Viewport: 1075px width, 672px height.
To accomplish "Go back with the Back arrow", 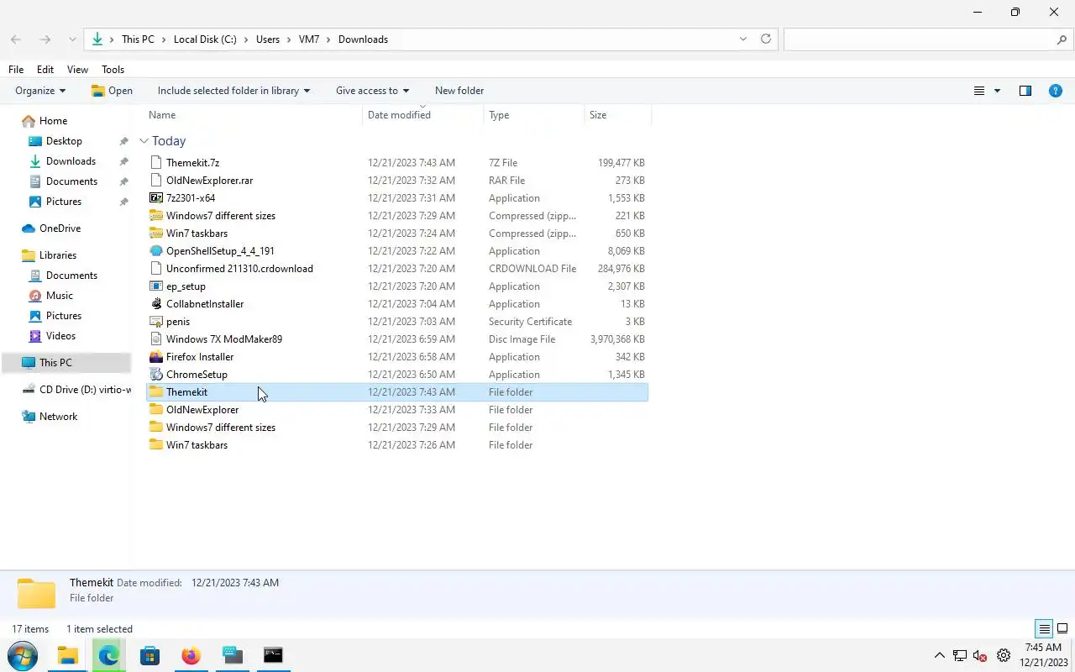I will coord(16,39).
